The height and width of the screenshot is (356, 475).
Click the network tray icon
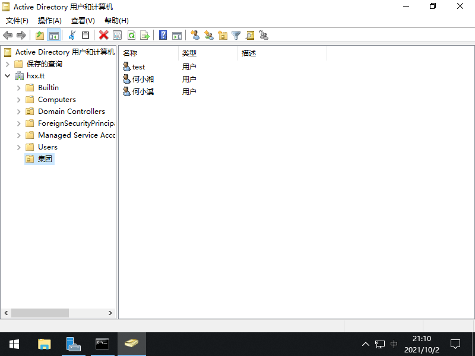[x=380, y=344]
